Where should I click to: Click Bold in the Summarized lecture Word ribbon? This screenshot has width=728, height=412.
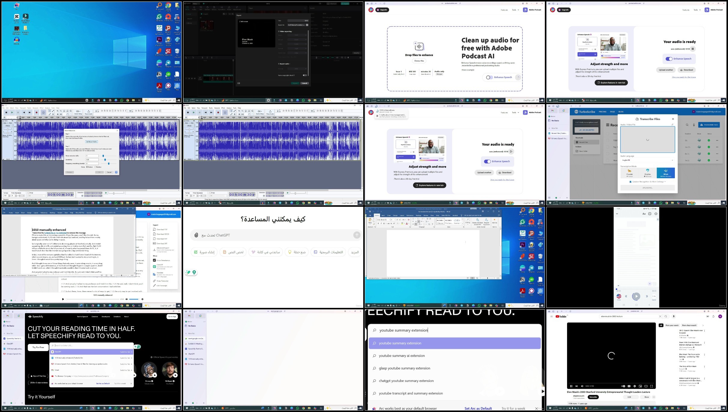click(379, 223)
